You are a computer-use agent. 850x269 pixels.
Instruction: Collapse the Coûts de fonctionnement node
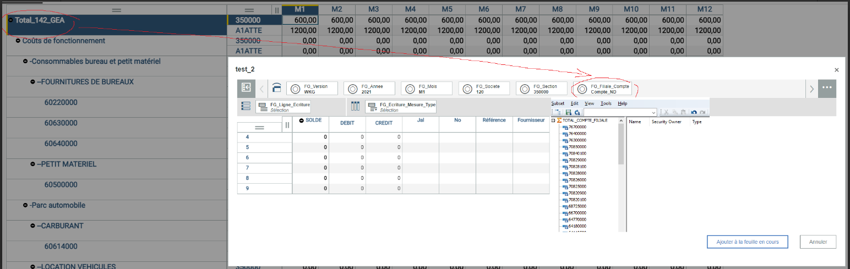tap(18, 41)
